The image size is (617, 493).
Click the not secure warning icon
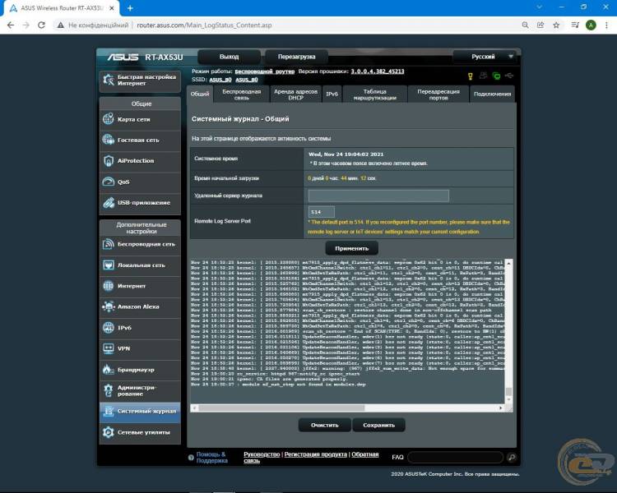tap(60, 25)
